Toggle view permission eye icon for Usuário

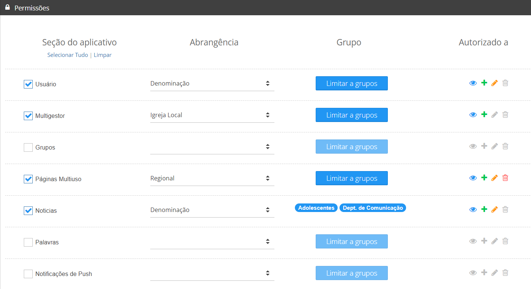(473, 83)
